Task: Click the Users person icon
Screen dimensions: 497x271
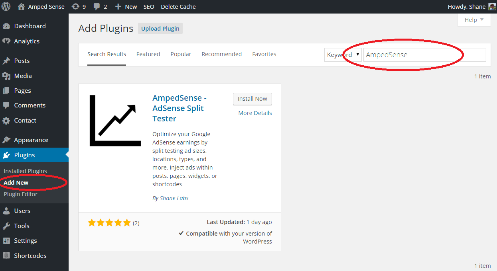Action: click(x=6, y=211)
